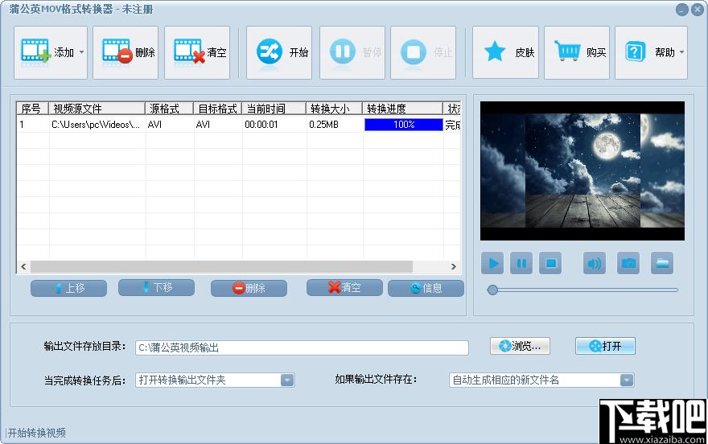The width and height of the screenshot is (708, 444).
Task: Click the 清空 toolbar button
Action: (197, 52)
